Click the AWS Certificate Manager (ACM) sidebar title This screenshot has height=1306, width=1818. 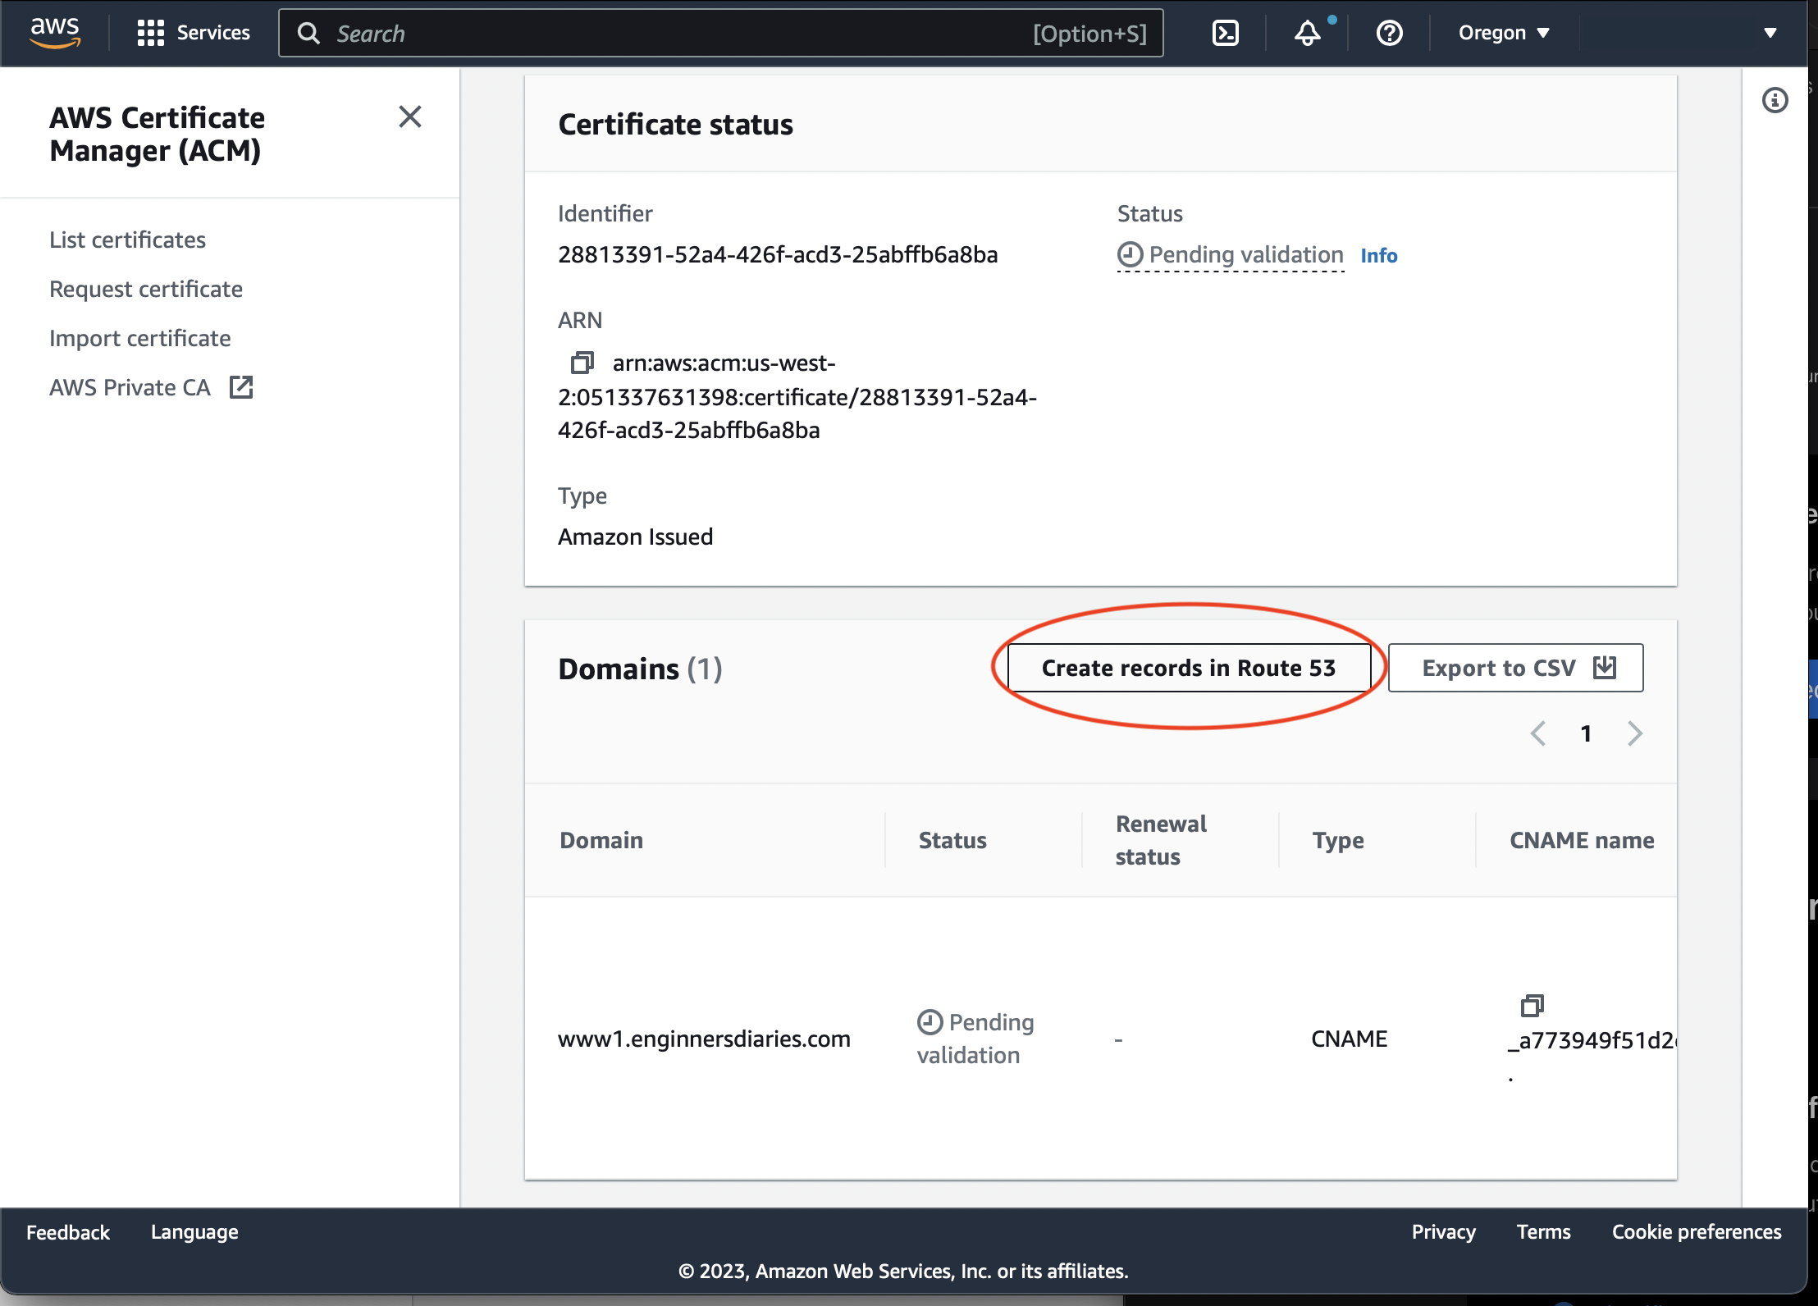pyautogui.click(x=158, y=134)
